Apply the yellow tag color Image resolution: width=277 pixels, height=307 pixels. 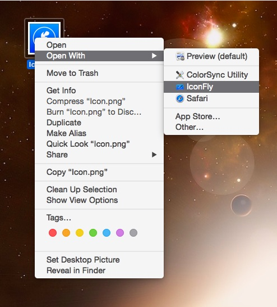coord(80,233)
